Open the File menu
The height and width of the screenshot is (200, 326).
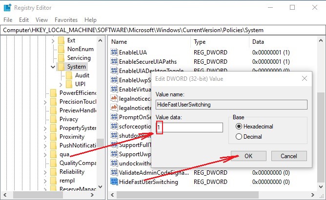pyautogui.click(x=8, y=20)
